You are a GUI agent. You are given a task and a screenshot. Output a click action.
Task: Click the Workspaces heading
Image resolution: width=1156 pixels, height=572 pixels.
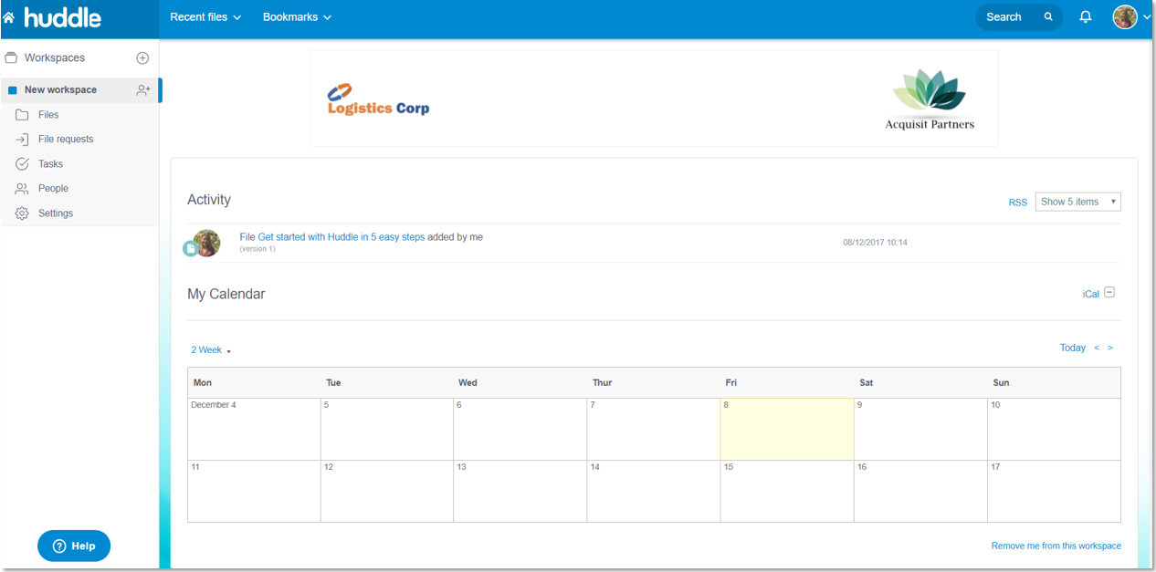tap(55, 57)
